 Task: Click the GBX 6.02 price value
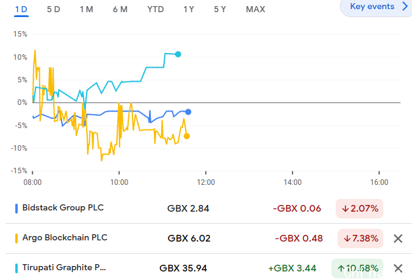pos(189,239)
